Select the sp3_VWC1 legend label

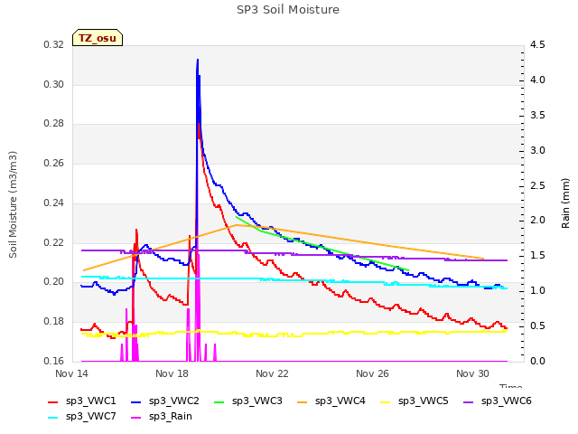point(90,401)
